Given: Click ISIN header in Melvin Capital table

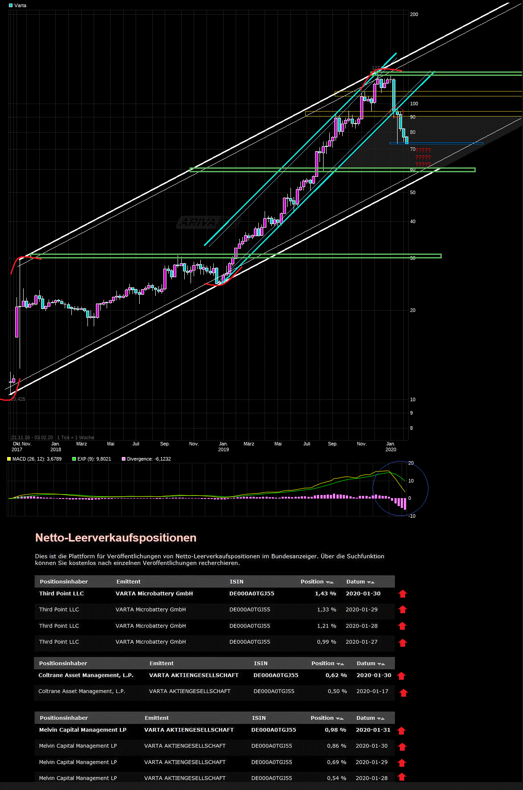Looking at the screenshot, I should click(x=259, y=718).
